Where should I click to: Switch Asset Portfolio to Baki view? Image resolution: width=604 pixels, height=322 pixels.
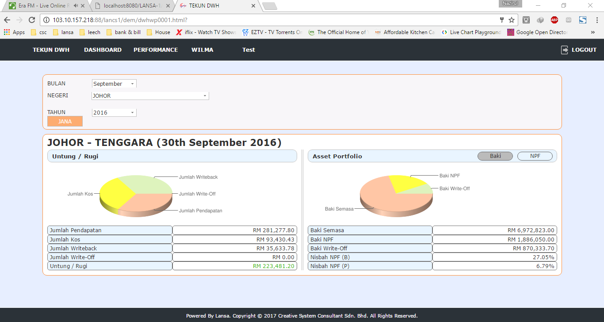[495, 156]
